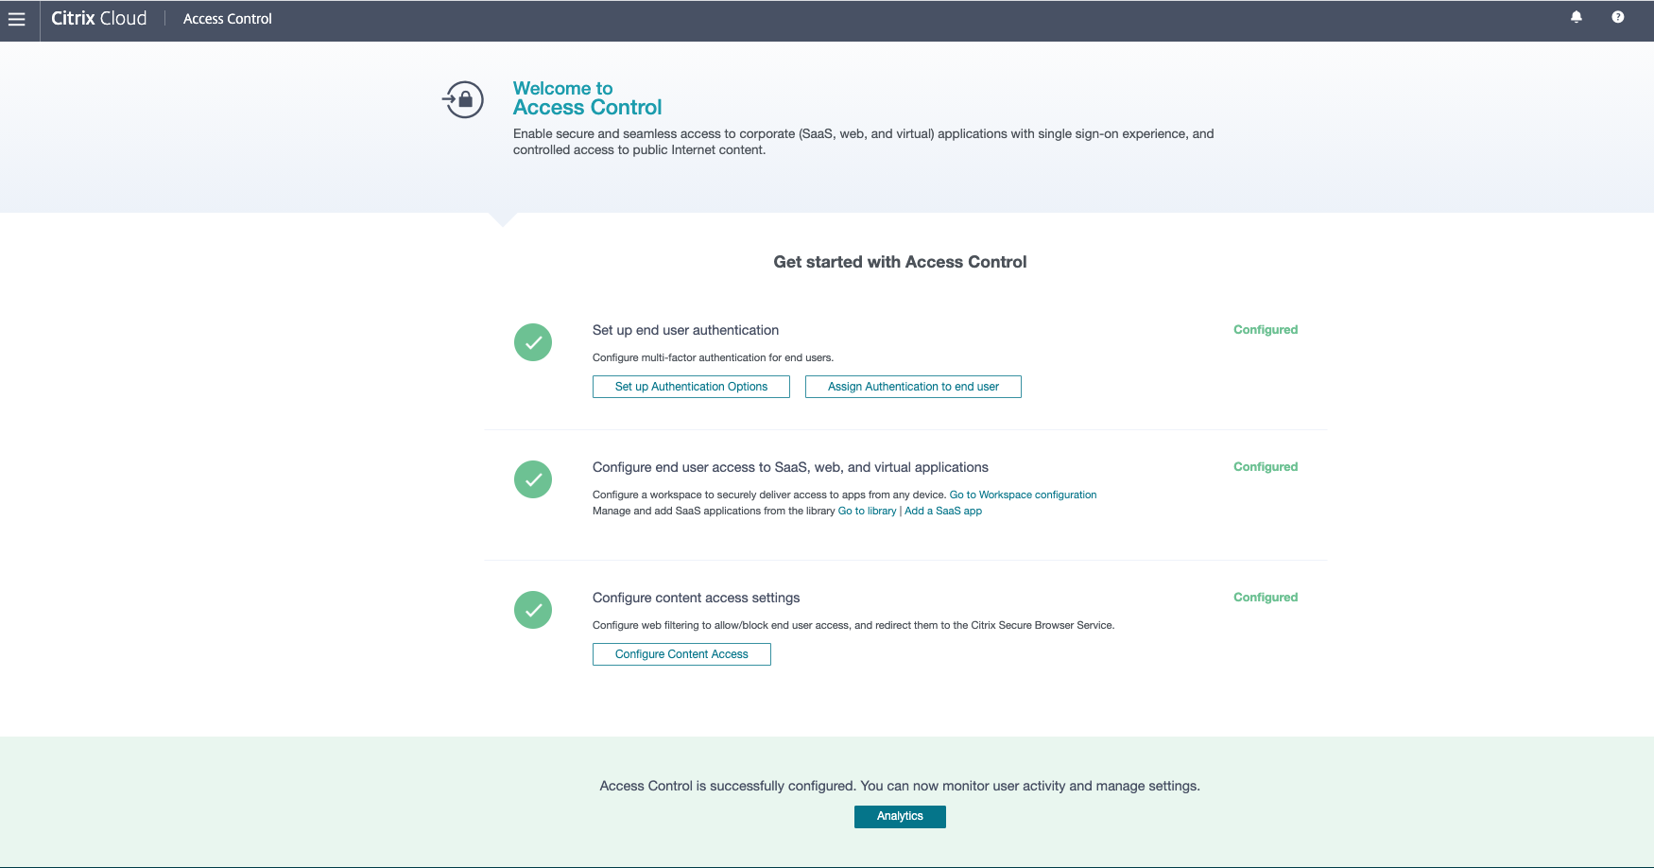Click the Citrix Cloud logo
Screen dimensions: 1654x868
(x=99, y=19)
